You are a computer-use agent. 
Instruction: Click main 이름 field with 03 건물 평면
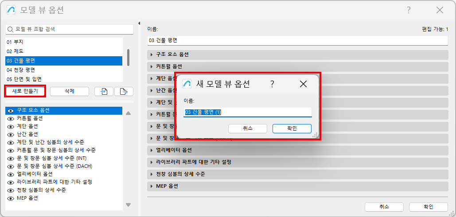[x=298, y=40]
